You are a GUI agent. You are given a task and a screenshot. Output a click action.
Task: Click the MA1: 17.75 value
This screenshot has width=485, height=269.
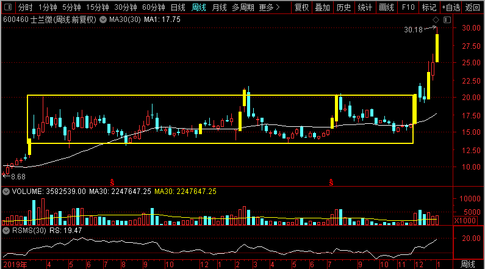pyautogui.click(x=162, y=20)
